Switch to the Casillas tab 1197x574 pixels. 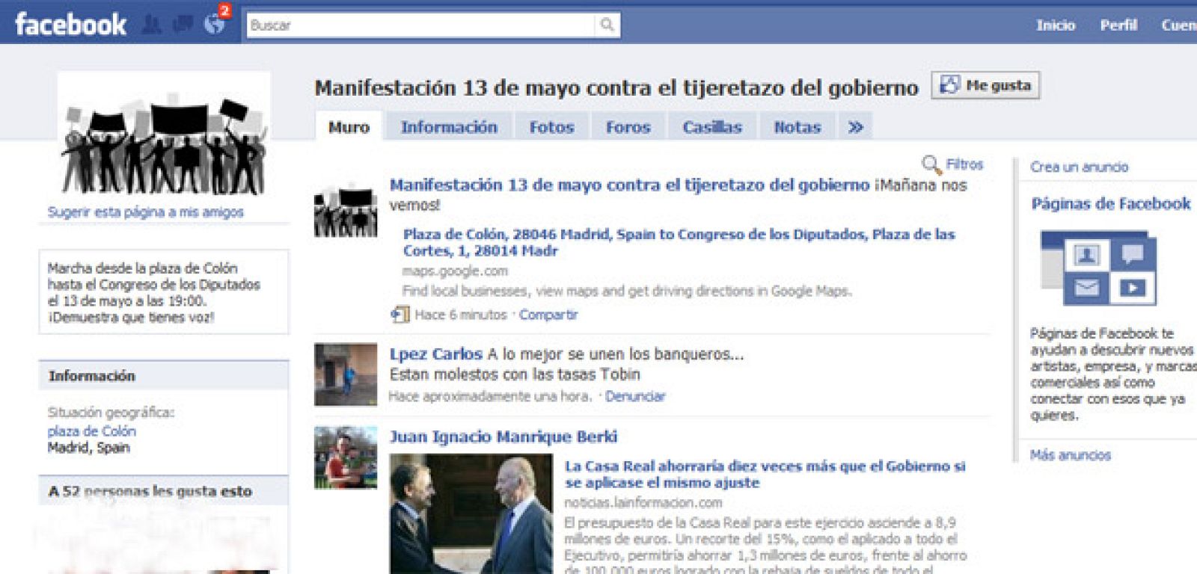(x=712, y=127)
